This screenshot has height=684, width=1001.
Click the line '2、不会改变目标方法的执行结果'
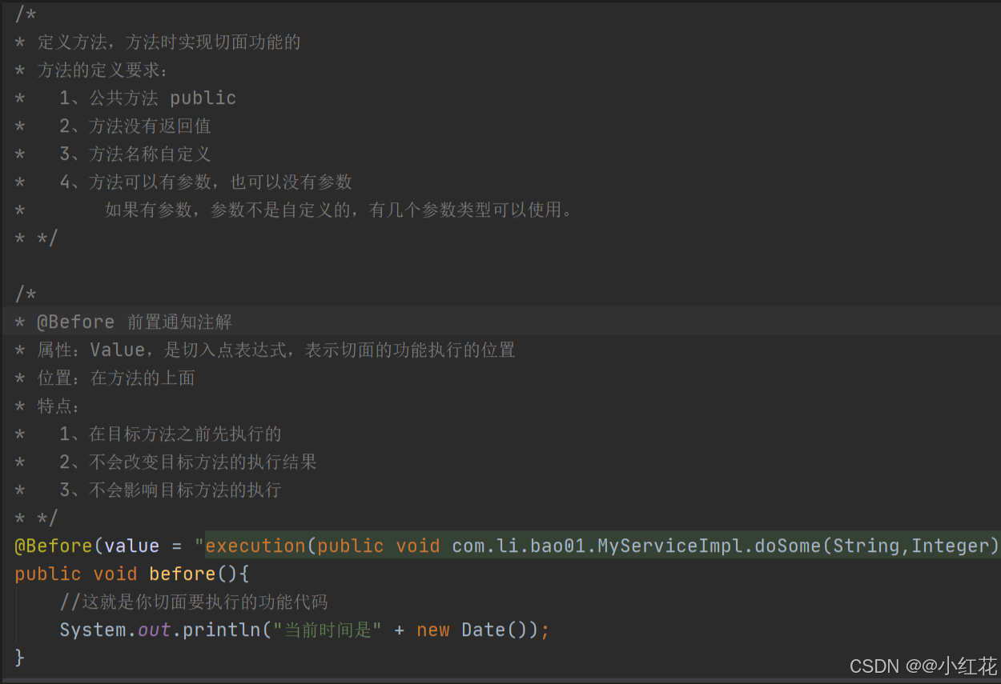188,462
